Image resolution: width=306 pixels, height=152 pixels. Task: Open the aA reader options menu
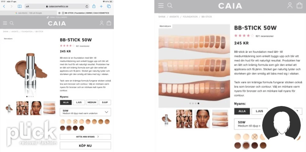28,6
